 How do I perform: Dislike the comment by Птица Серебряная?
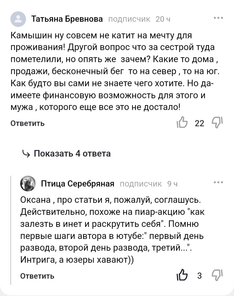(x=217, y=275)
